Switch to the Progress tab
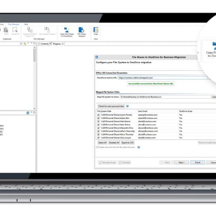This screenshot has width=216, height=216. [57, 44]
